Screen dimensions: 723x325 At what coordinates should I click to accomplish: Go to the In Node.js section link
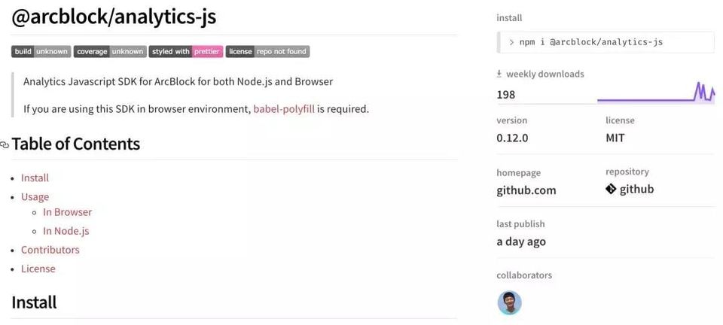coord(66,231)
